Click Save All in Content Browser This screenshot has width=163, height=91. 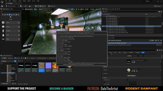point(17,58)
